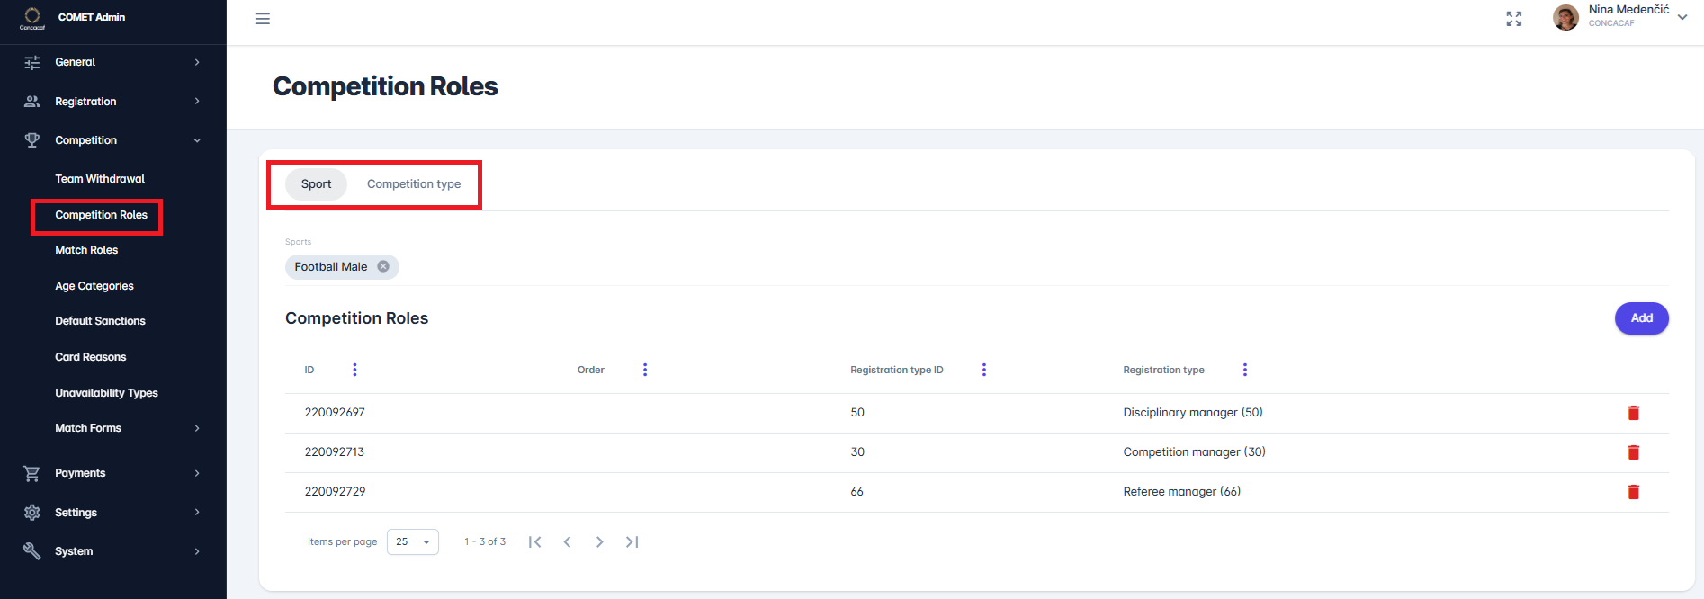Viewport: 1704px width, 599px height.
Task: Go to the last page
Action: tap(632, 541)
